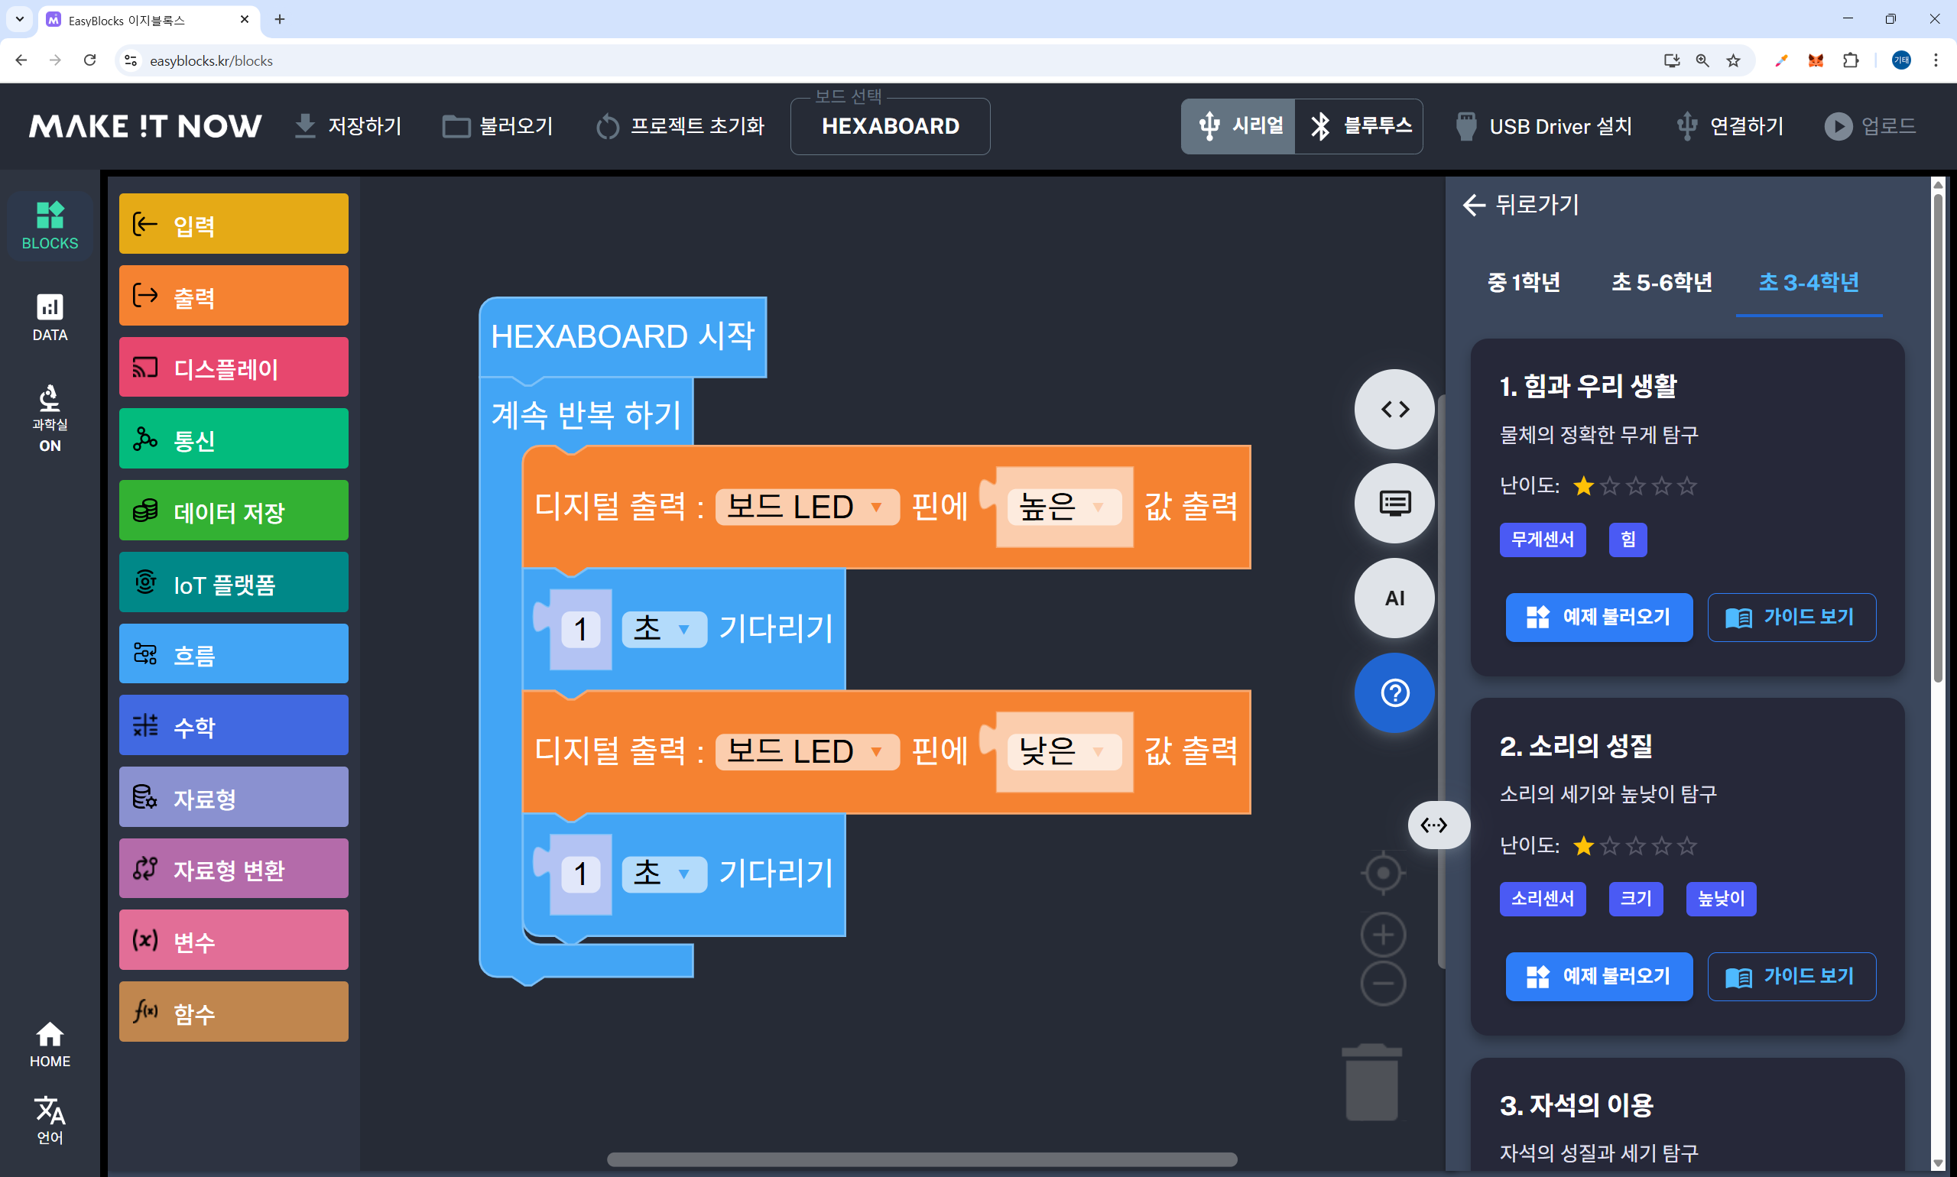Image resolution: width=1957 pixels, height=1177 pixels.
Task: Zoom out the block workspace
Action: tap(1383, 984)
